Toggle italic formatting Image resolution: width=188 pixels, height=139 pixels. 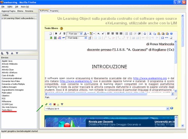(x=60, y=34)
